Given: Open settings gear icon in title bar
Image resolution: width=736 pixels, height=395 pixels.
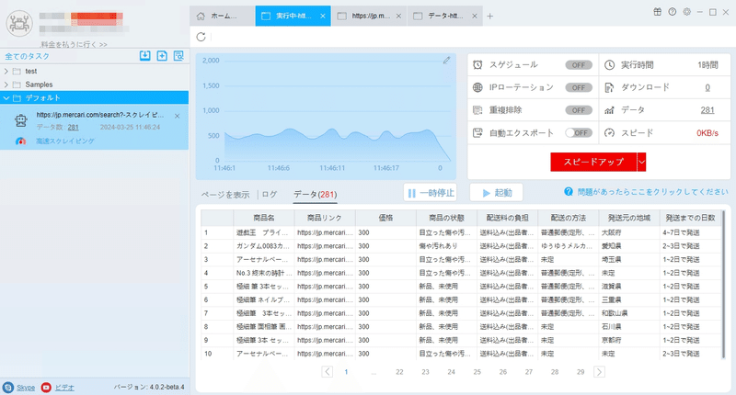Looking at the screenshot, I should pyautogui.click(x=686, y=12).
